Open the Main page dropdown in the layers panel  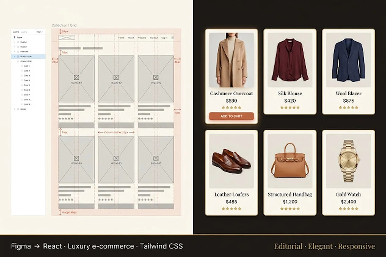[x=40, y=32]
